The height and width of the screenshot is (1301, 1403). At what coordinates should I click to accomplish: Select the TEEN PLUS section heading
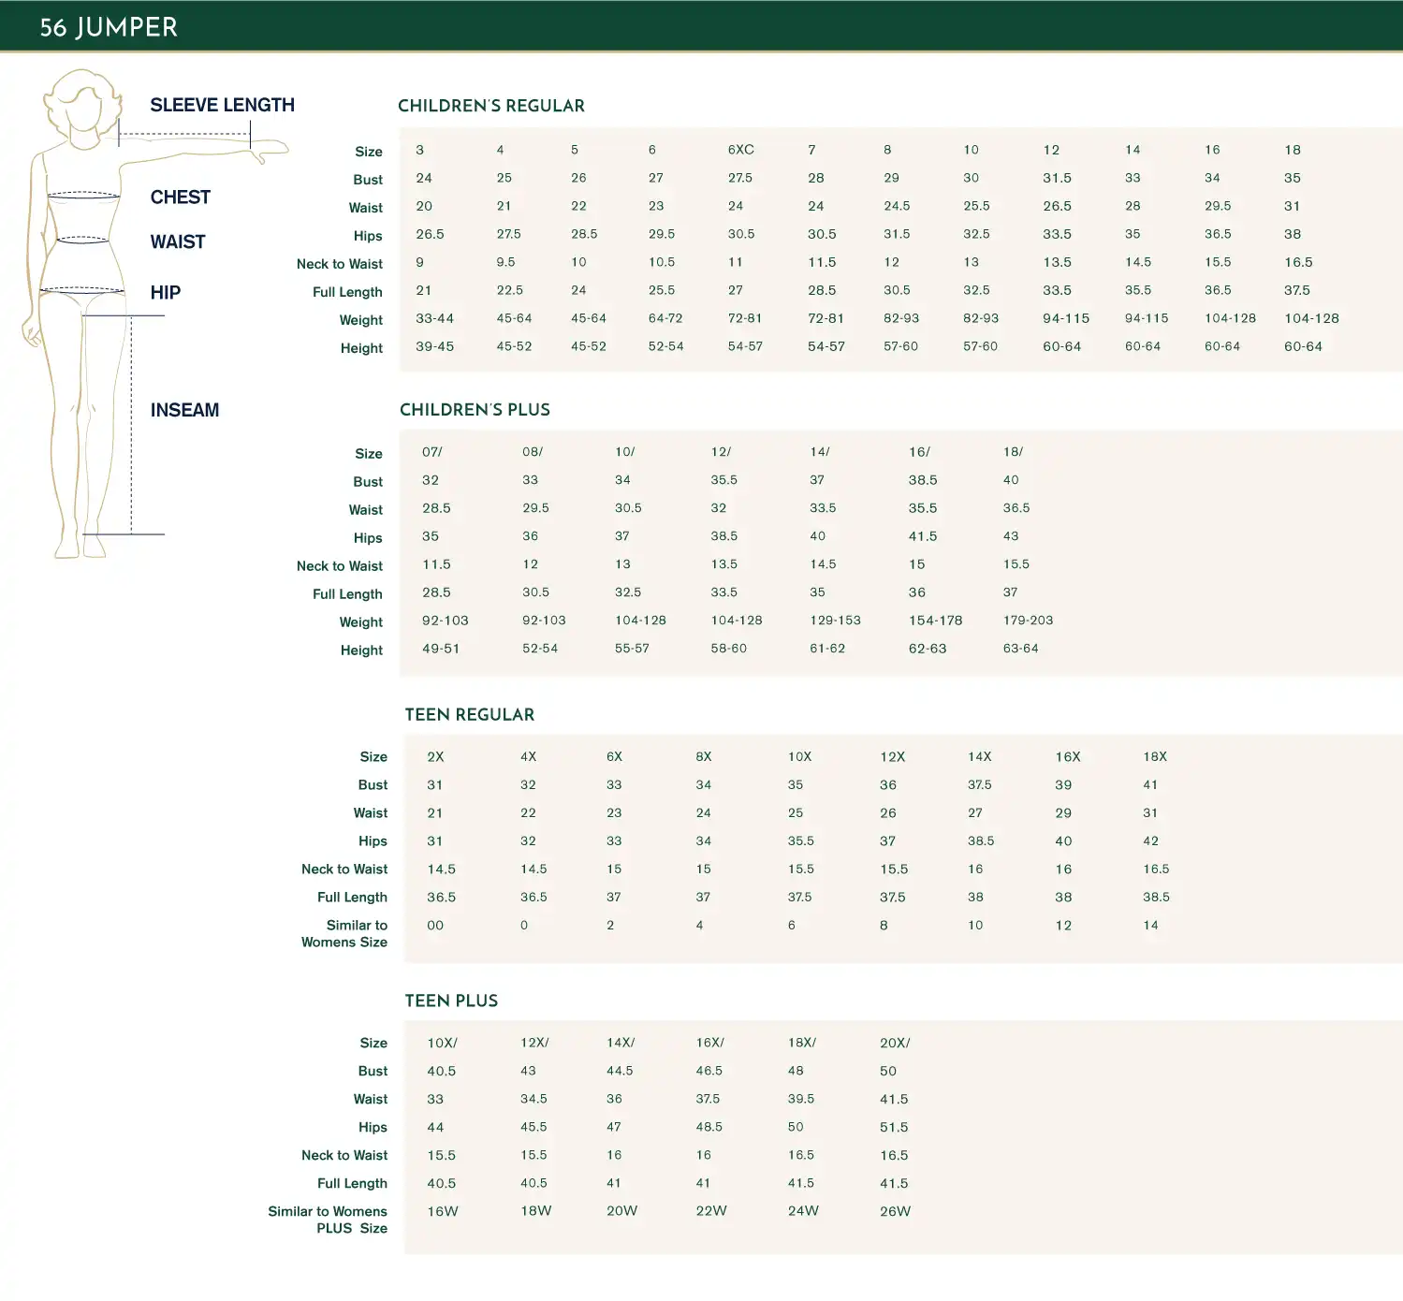pos(451,1001)
